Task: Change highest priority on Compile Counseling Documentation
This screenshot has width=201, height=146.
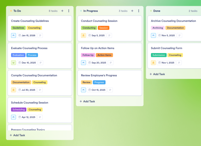Action: pyautogui.click(x=14, y=90)
